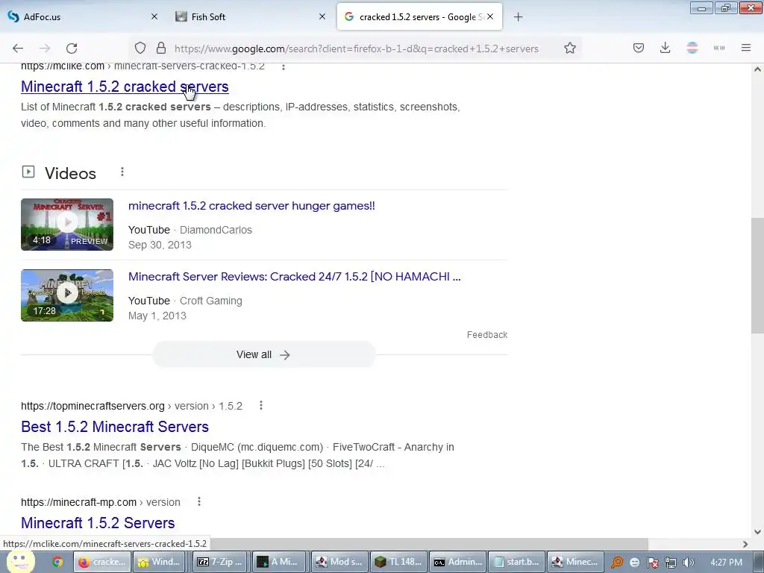Click the scrollbar up arrow
764x573 pixels.
tap(757, 69)
